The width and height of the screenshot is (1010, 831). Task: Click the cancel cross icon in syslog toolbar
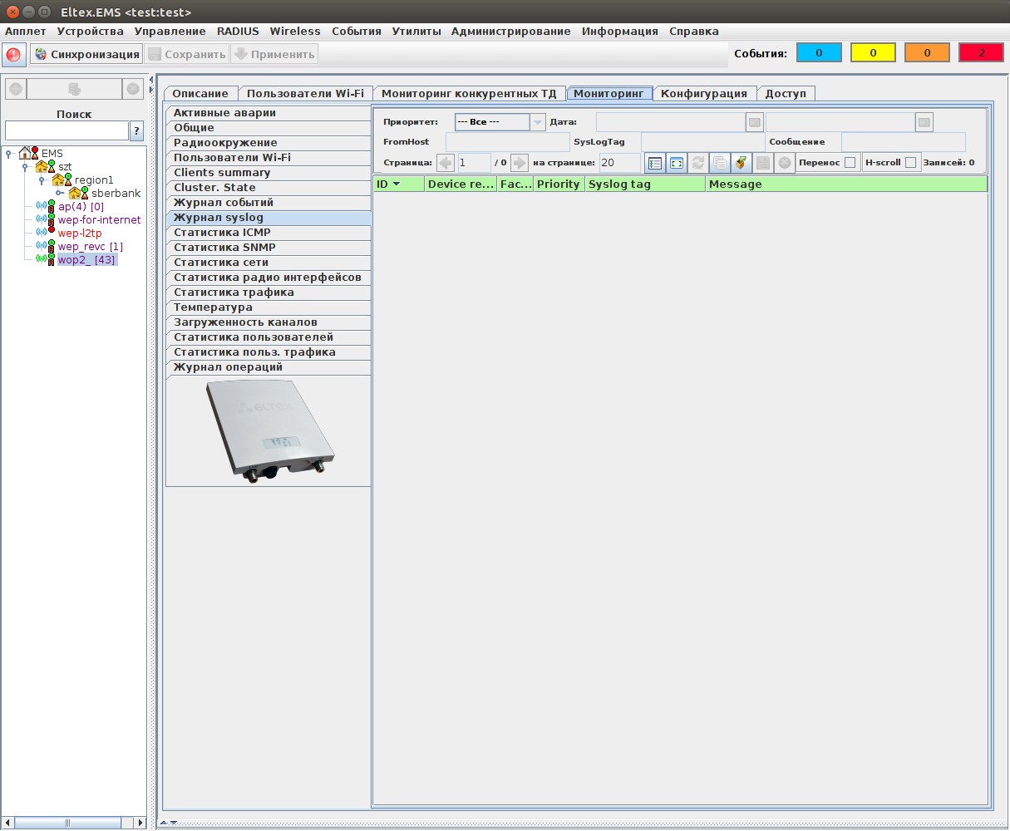point(785,163)
